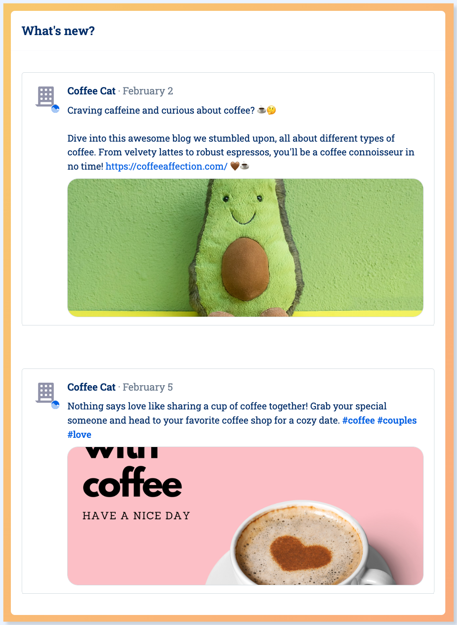The height and width of the screenshot is (625, 457).
Task: Select the #coffee hashtag
Action: tap(358, 420)
